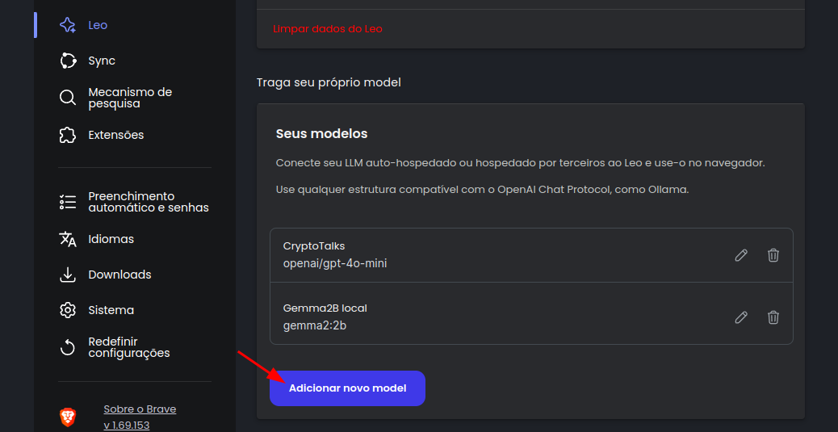Click the Downloads arrow icon
Screen dimensions: 838x432
68,275
